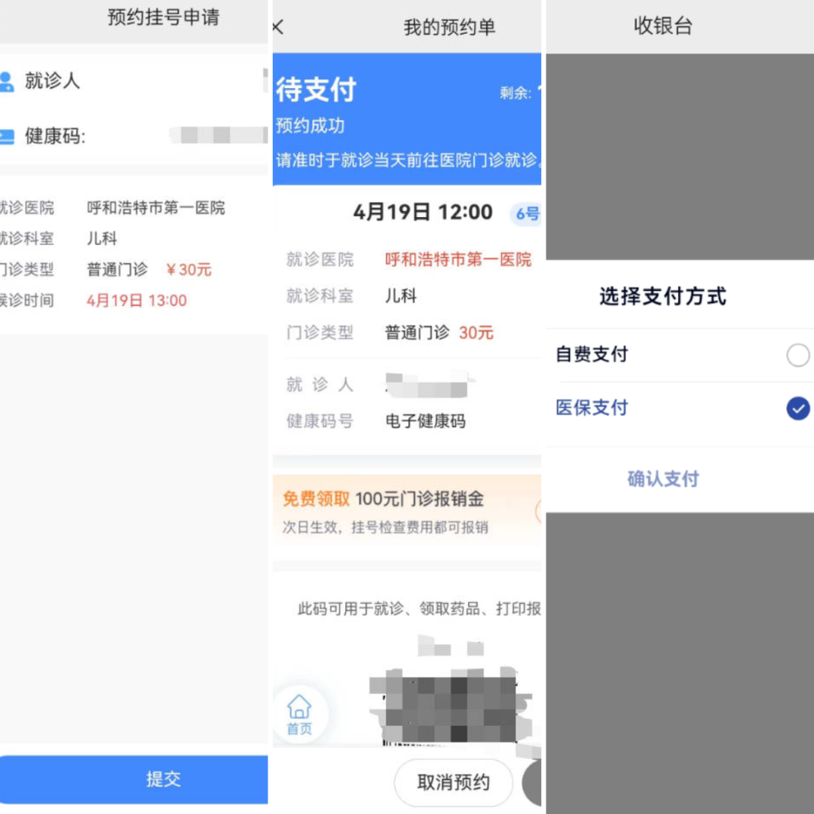This screenshot has height=814, width=814.
Task: Expand the arrow on the reimbursement banner
Action: (538, 512)
